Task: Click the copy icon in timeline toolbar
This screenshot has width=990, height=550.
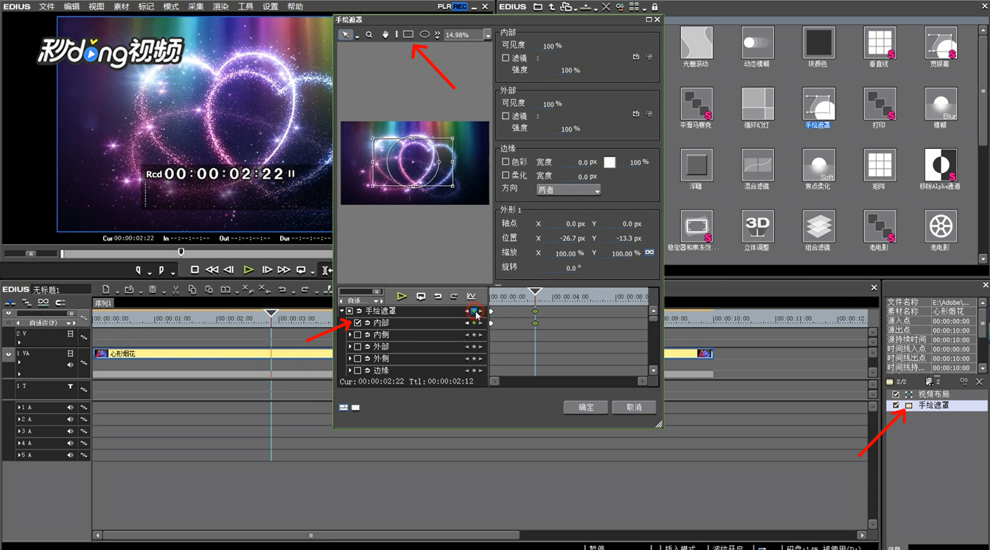Action: tap(192, 289)
